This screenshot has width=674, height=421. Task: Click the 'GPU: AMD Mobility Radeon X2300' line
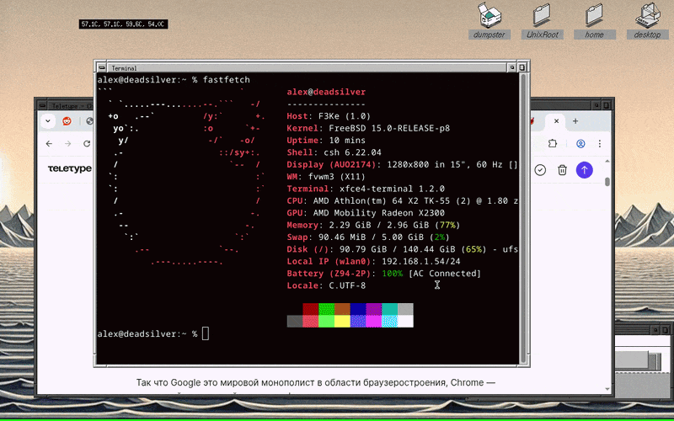click(x=366, y=213)
